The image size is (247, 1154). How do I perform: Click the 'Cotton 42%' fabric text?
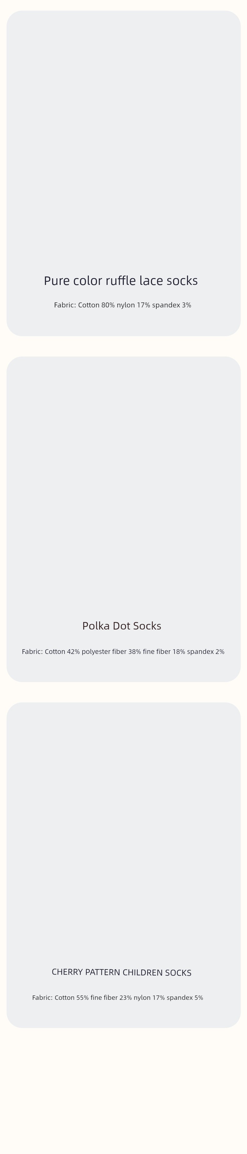tap(62, 651)
